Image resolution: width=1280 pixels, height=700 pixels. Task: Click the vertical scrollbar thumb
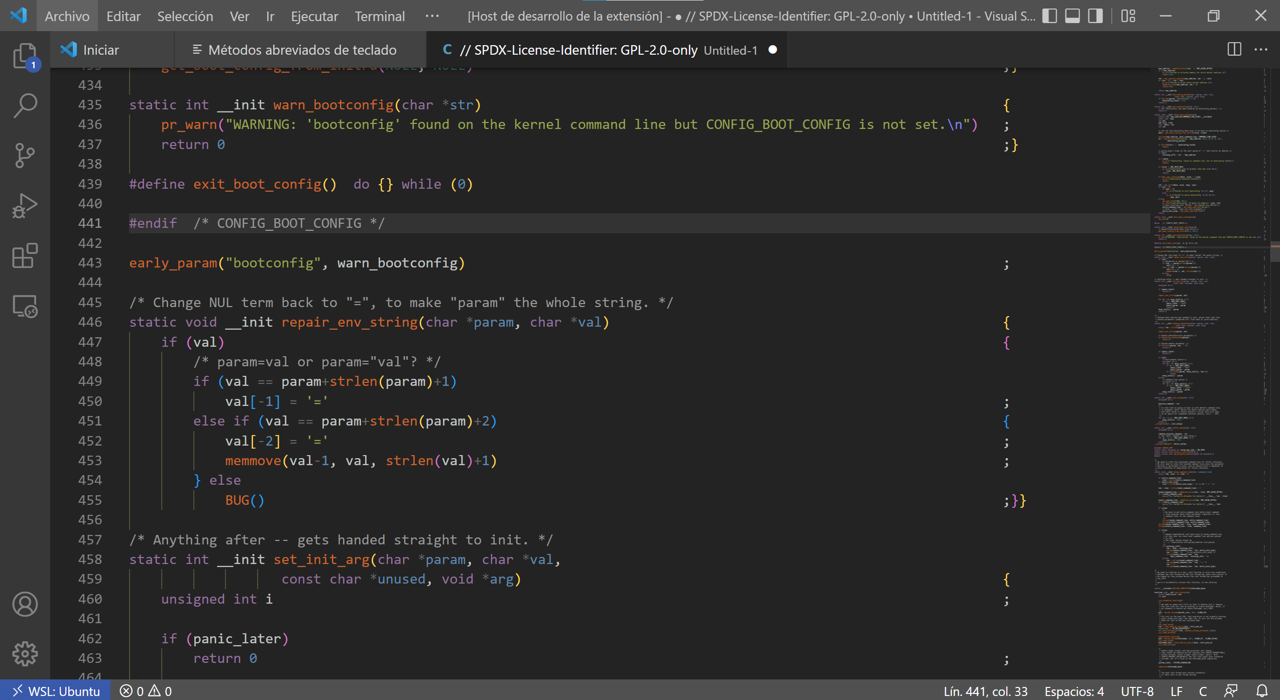pyautogui.click(x=1275, y=252)
